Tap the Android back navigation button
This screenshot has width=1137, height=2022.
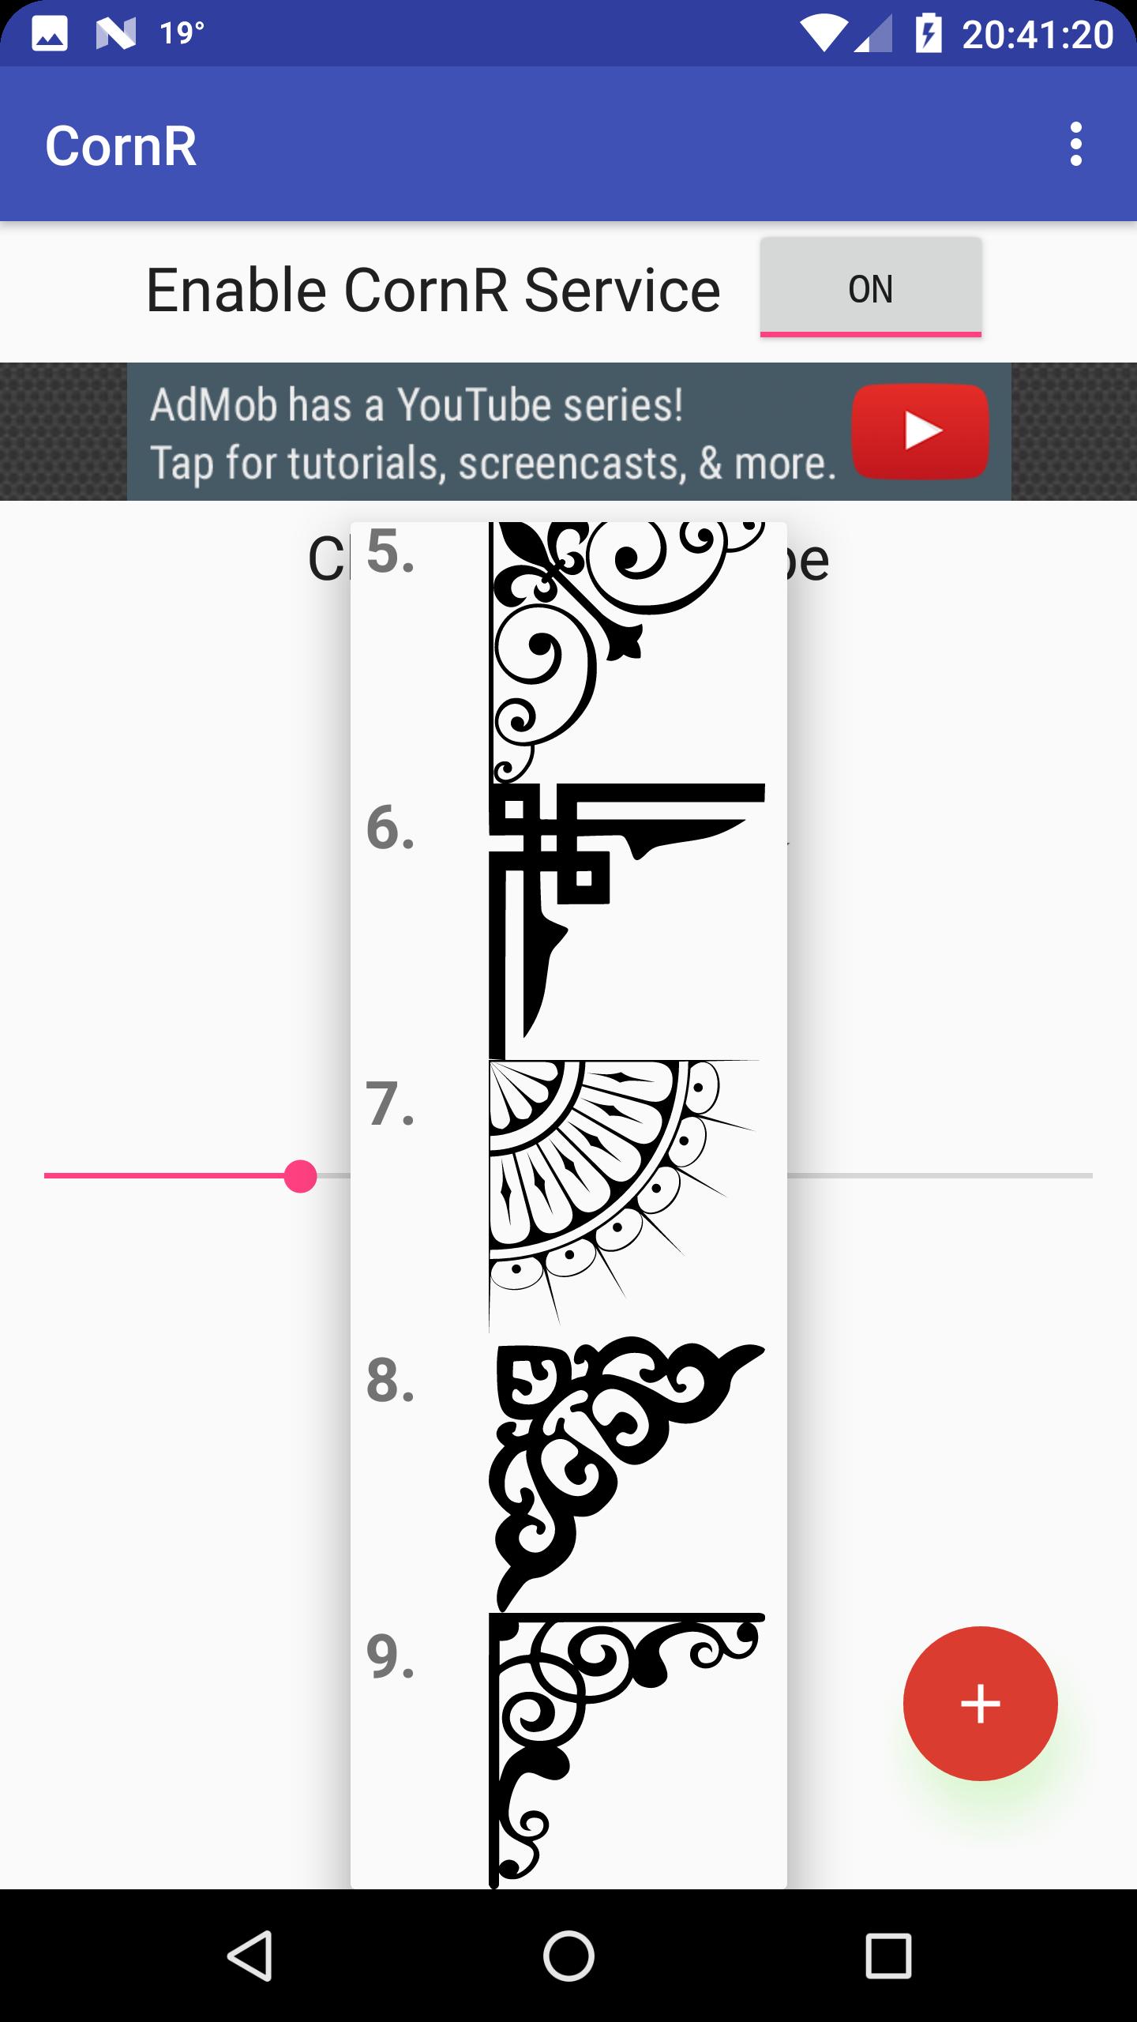coord(250,1956)
